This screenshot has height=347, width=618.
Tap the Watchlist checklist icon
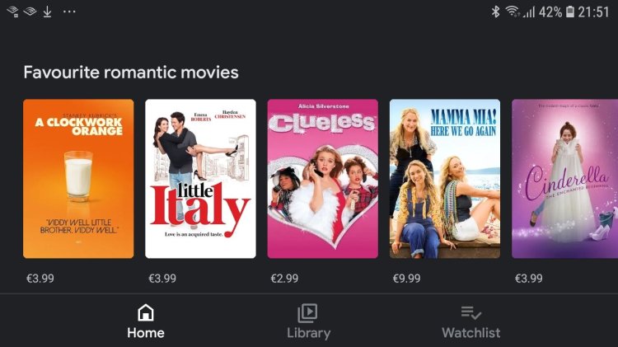click(x=471, y=313)
